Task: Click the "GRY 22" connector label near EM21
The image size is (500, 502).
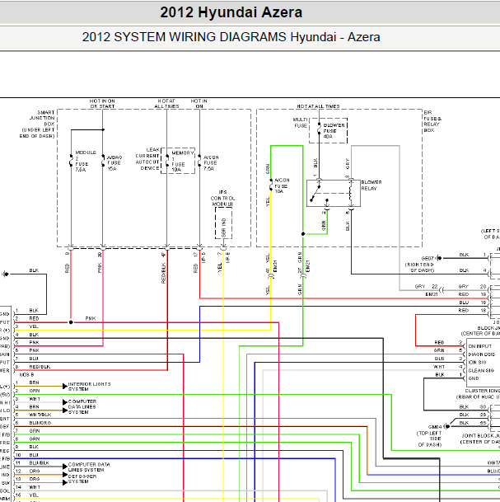Action: click(426, 287)
